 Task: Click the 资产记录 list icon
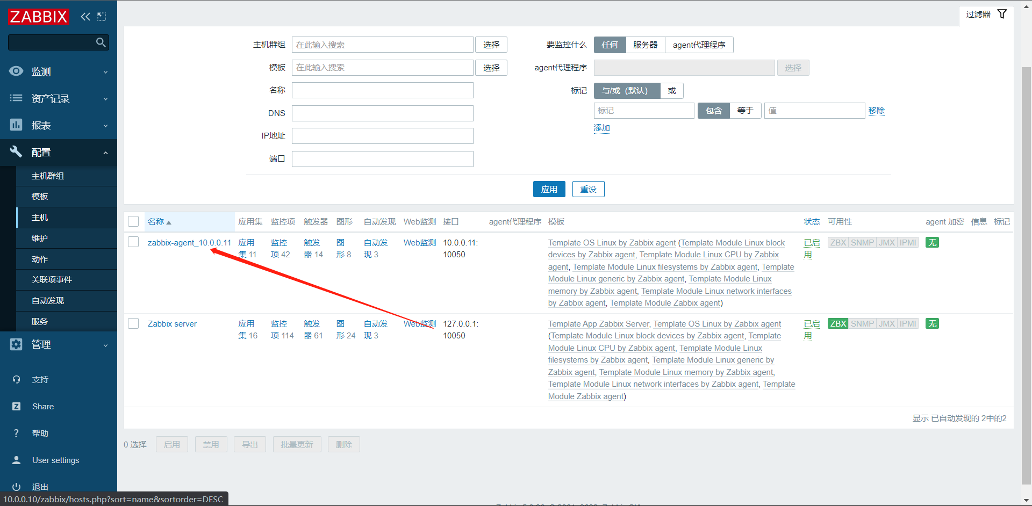pyautogui.click(x=16, y=98)
